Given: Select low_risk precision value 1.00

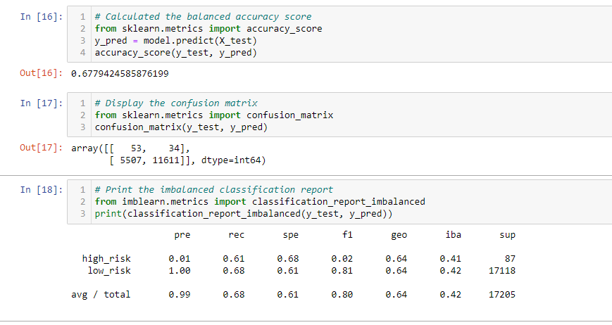Looking at the screenshot, I should pyautogui.click(x=180, y=270).
